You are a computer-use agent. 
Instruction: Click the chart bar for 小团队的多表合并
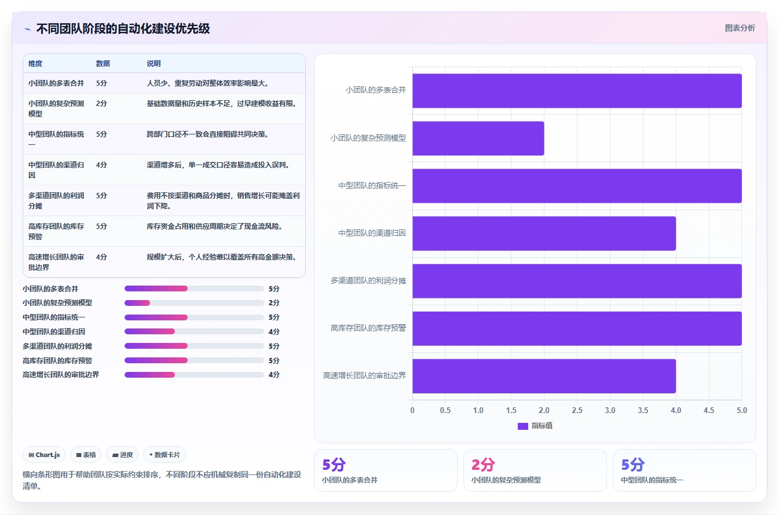pos(577,90)
